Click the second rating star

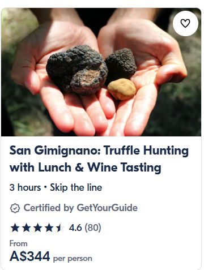(27, 228)
